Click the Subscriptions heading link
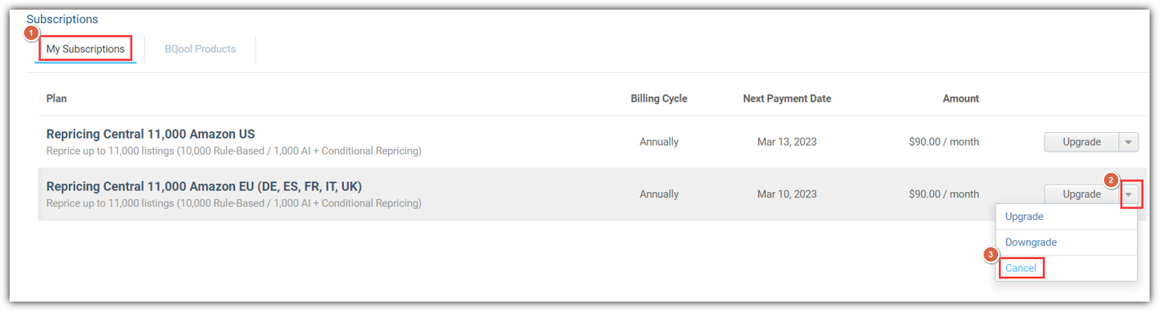Viewport: 1160px width, 312px height. pos(63,19)
